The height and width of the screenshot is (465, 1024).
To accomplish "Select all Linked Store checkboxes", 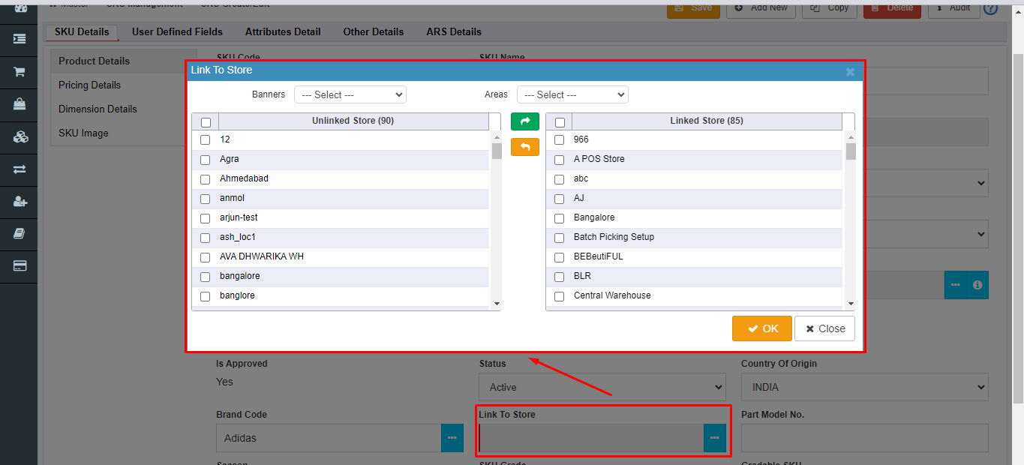I will (x=560, y=122).
